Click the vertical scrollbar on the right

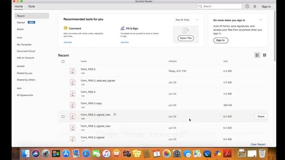point(275,36)
